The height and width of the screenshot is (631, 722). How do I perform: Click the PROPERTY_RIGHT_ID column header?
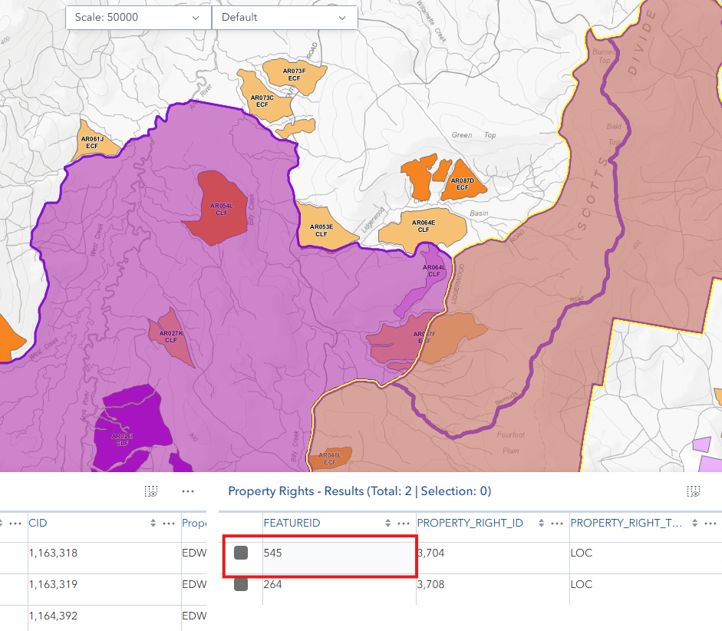(470, 524)
